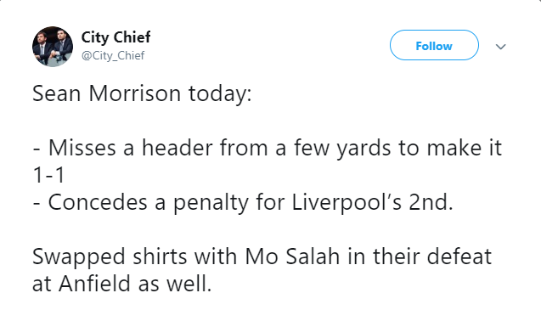Viewport: 541px width, 310px height.
Task: Click the "2nd." text in the tweet
Action: coord(431,202)
